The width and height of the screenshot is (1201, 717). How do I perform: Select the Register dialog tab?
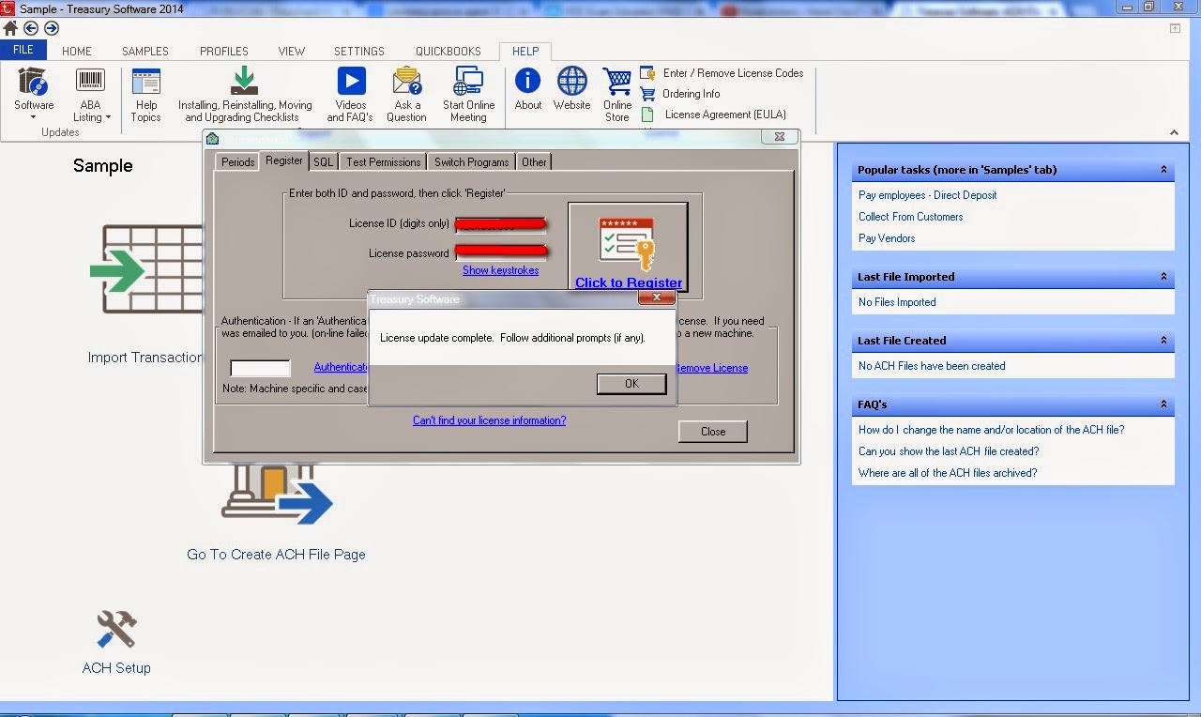pyautogui.click(x=284, y=160)
